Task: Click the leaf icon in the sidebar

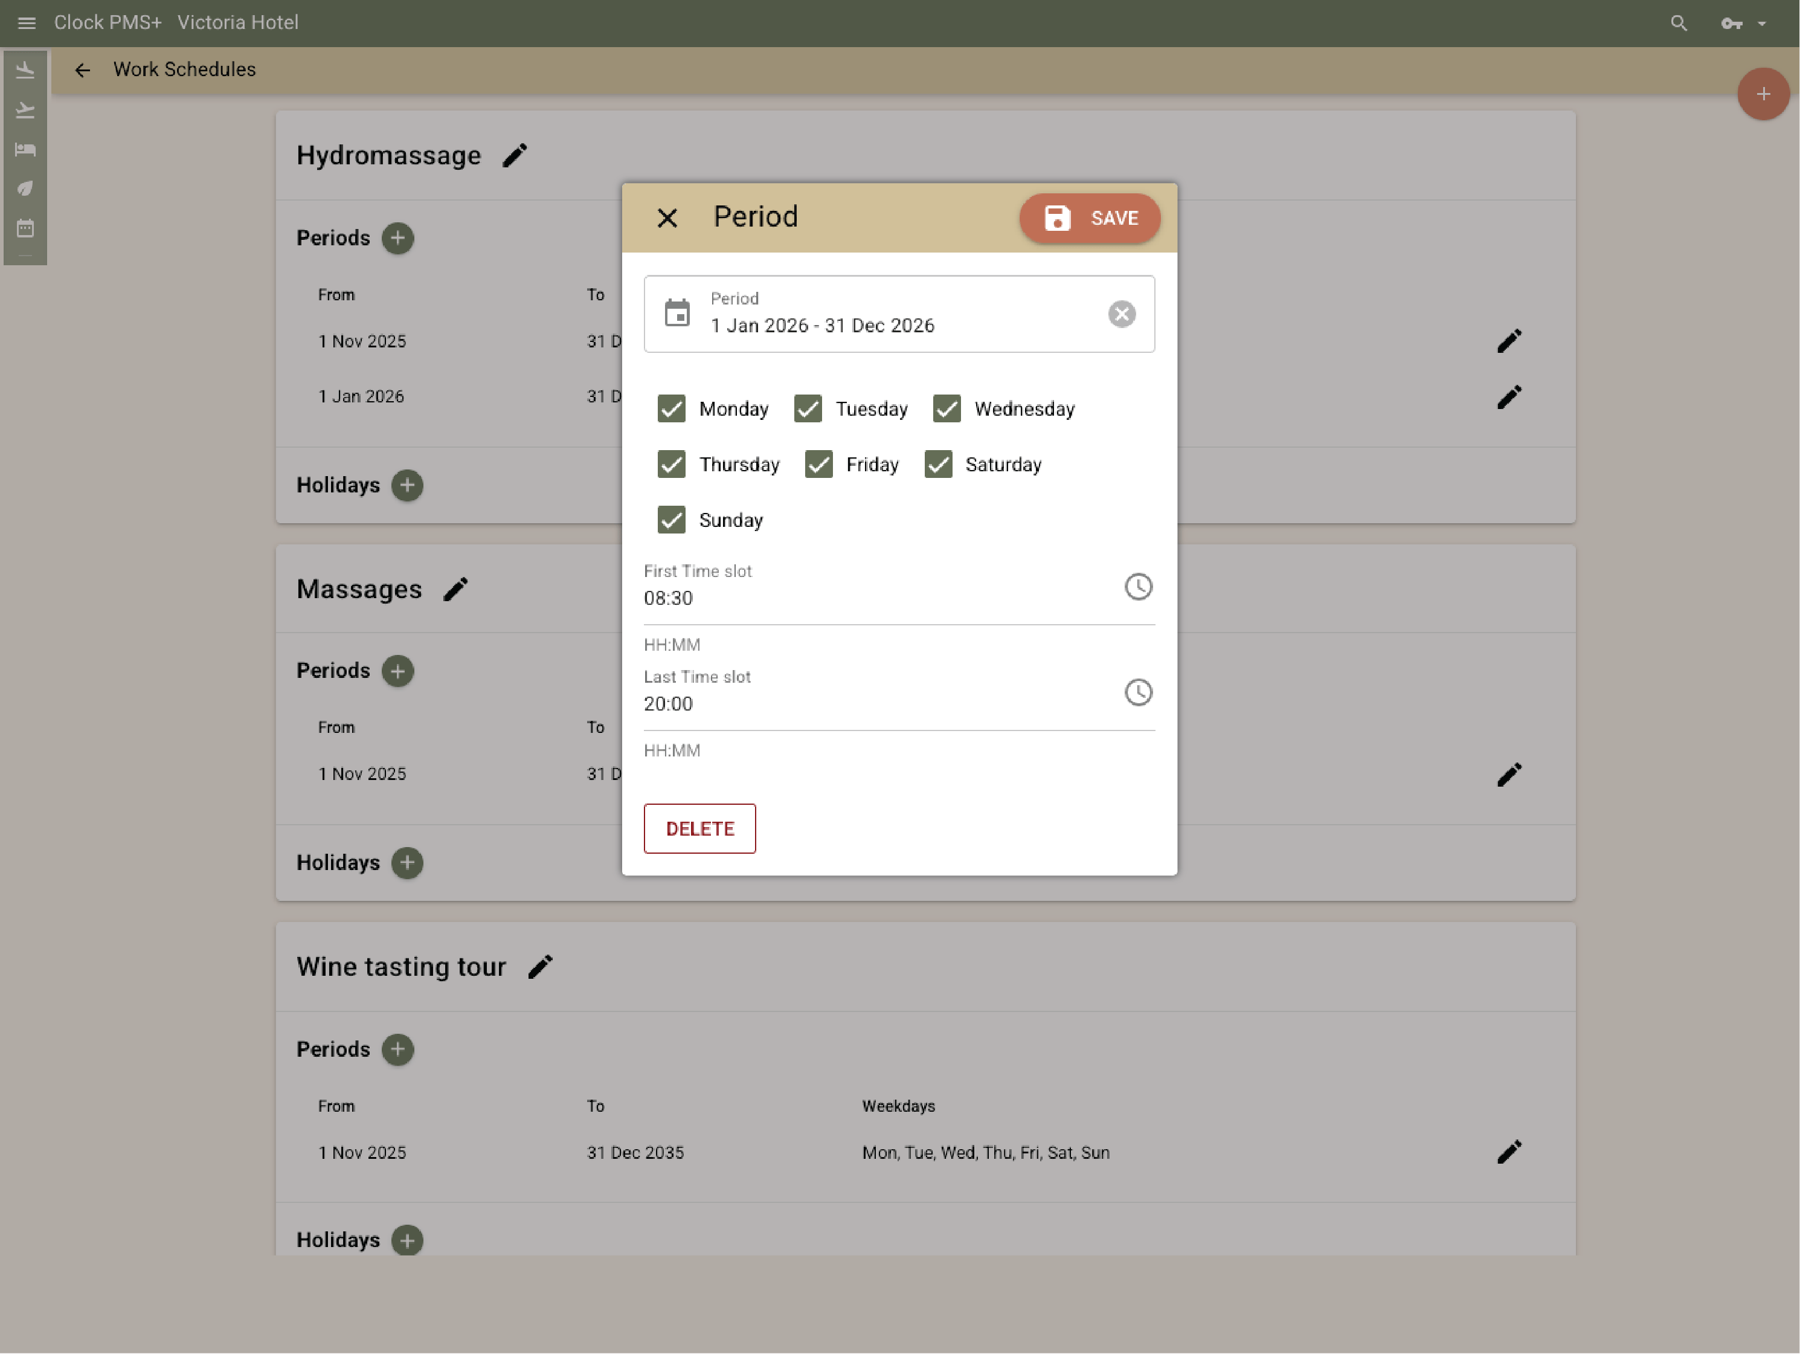Action: click(25, 188)
